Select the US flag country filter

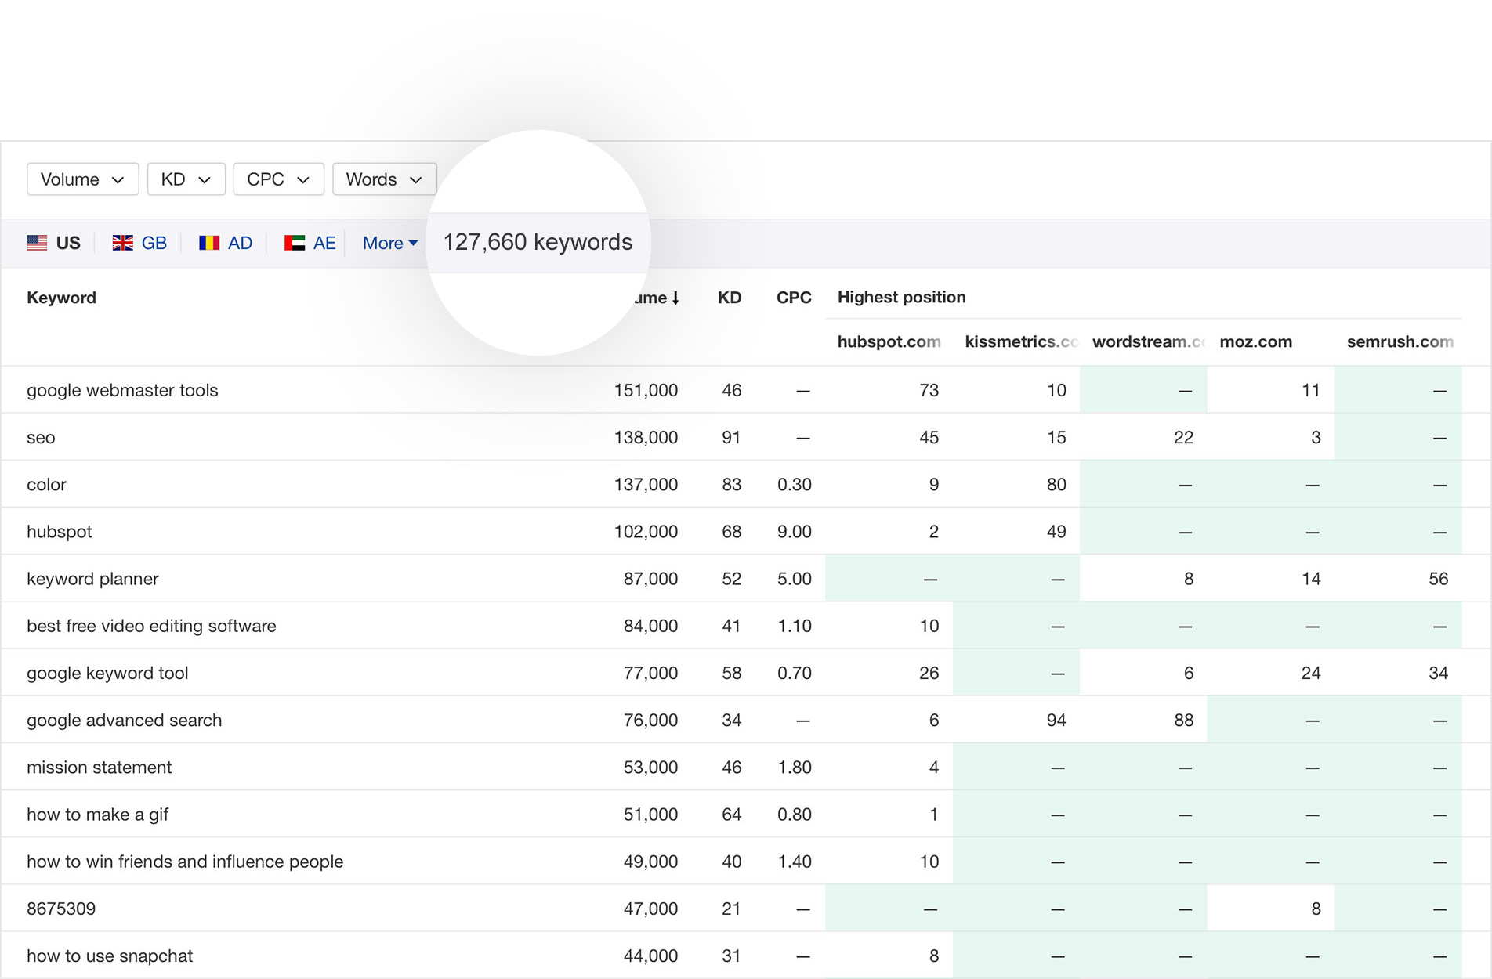coord(54,243)
